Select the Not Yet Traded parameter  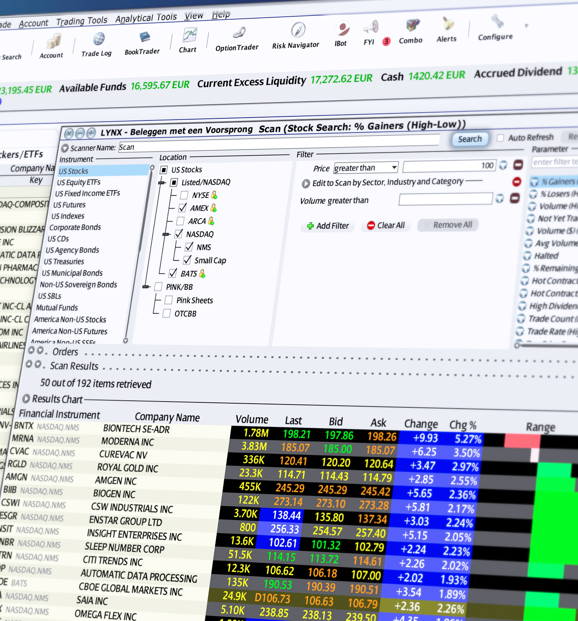click(x=552, y=218)
